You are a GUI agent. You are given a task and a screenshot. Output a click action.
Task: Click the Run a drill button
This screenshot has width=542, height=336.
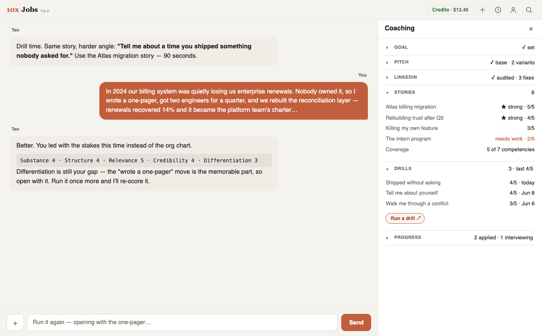point(405,218)
